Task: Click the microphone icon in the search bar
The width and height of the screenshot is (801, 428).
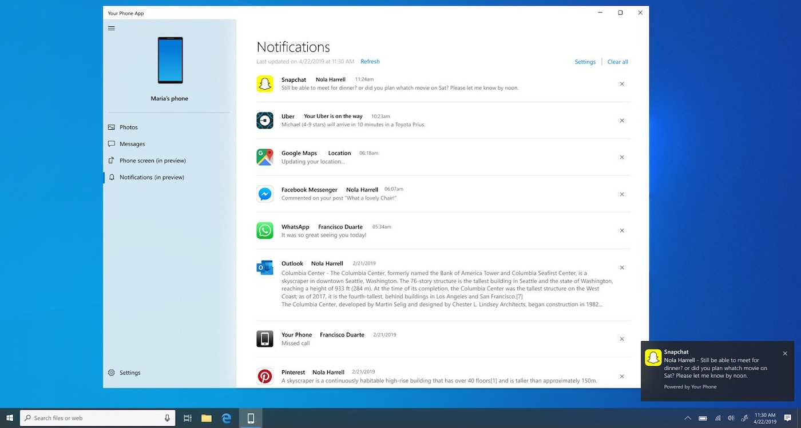Action: tap(168, 418)
